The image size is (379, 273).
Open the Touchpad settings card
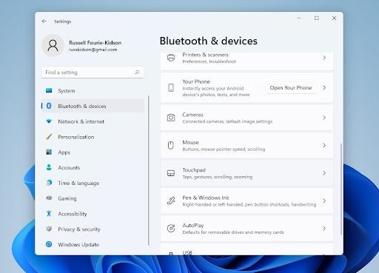click(x=246, y=173)
